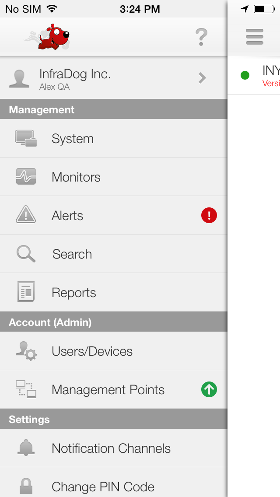Click the System computers icon
Screen dimensions: 280x497
point(26,138)
